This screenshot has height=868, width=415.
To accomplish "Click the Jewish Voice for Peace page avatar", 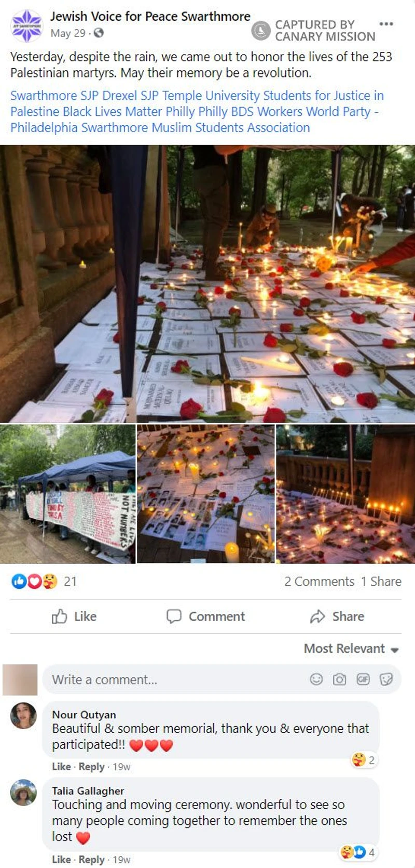I will click(x=26, y=25).
